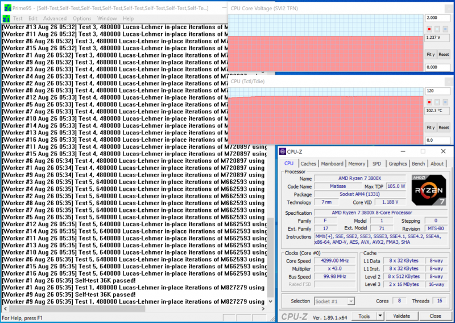
Task: Minimize the CPU-Z window
Action: [x=403, y=151]
